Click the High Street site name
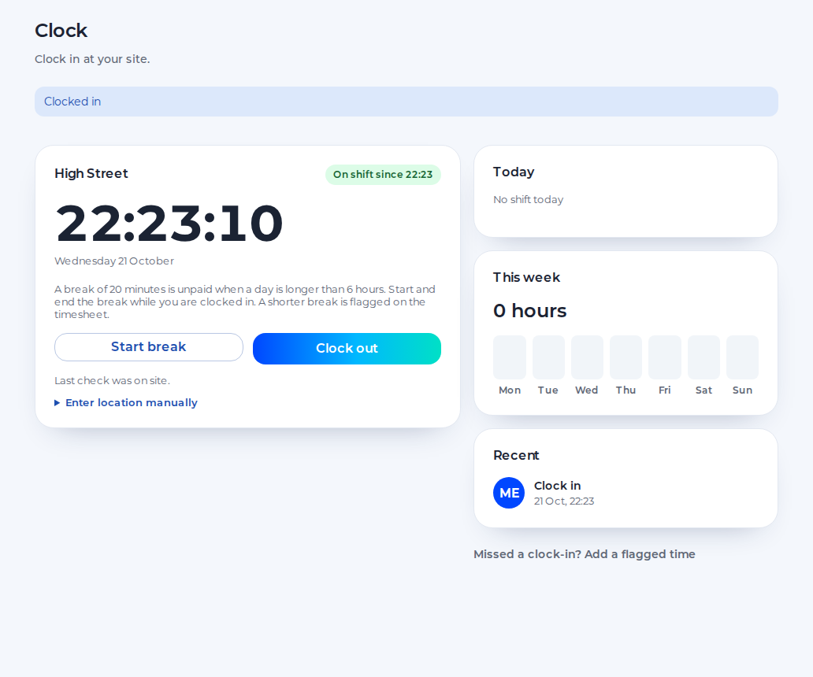Viewport: 813px width, 677px height. [x=91, y=173]
